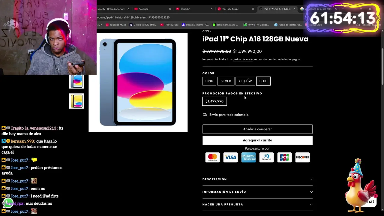Click the struck-through price $1.999.990,00
This screenshot has width=384, height=216.
click(x=217, y=52)
